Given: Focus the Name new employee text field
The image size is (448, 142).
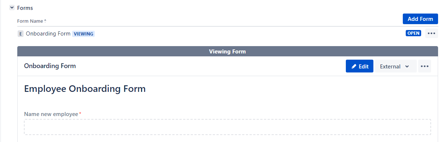Looking at the screenshot, I should (227, 127).
